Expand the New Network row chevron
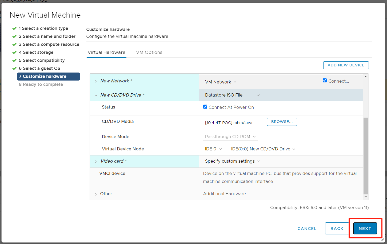 click(96, 81)
